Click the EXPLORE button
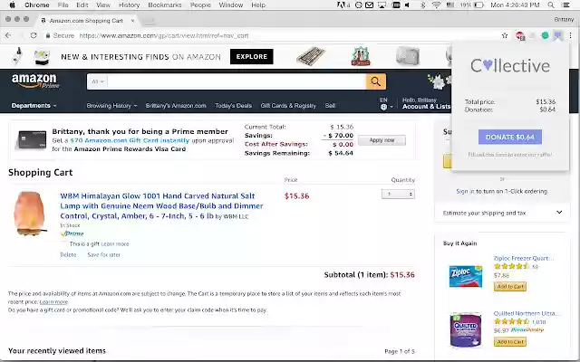Screen dimensions: 580x362 [252, 56]
